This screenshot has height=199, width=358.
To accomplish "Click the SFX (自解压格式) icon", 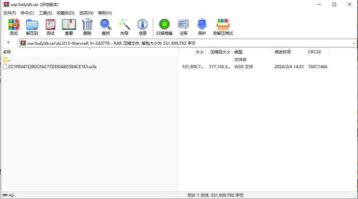I will (x=223, y=27).
